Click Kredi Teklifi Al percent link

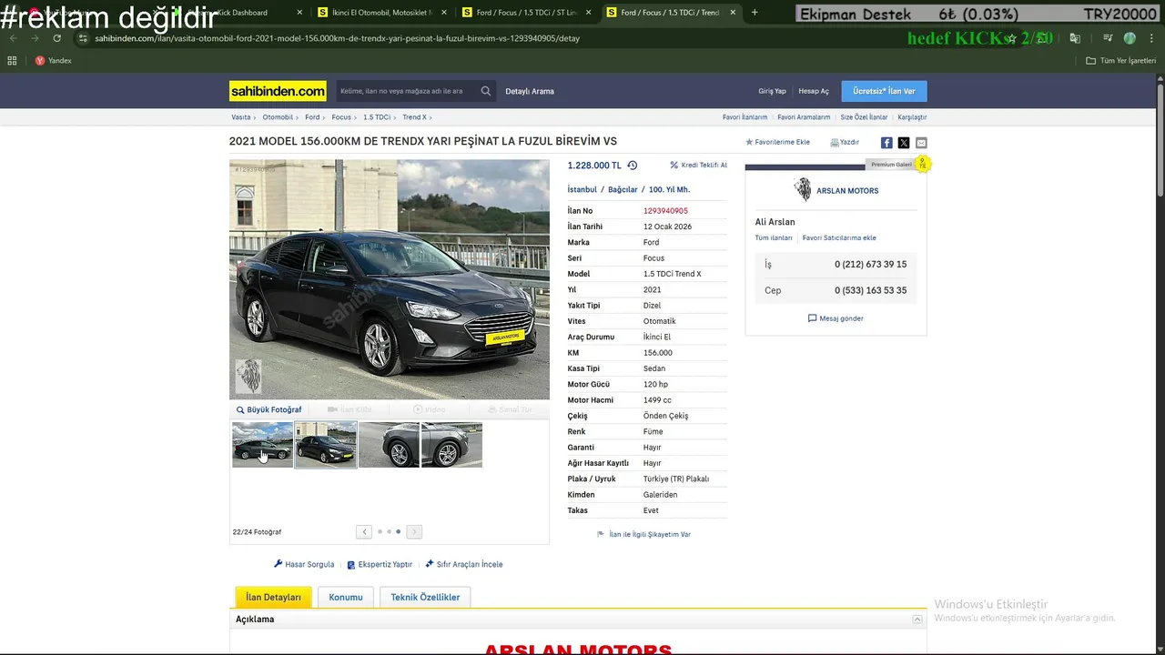click(699, 166)
